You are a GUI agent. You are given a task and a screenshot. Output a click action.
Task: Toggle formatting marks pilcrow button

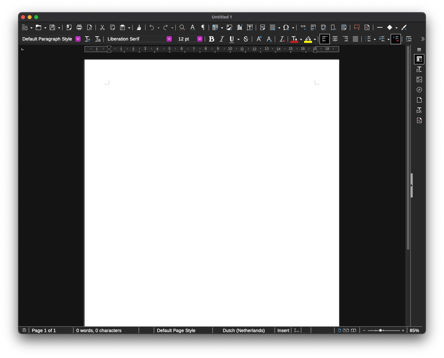click(203, 27)
